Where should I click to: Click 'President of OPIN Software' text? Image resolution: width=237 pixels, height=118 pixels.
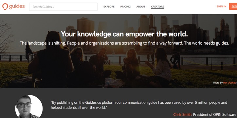pyautogui.click(x=214, y=114)
